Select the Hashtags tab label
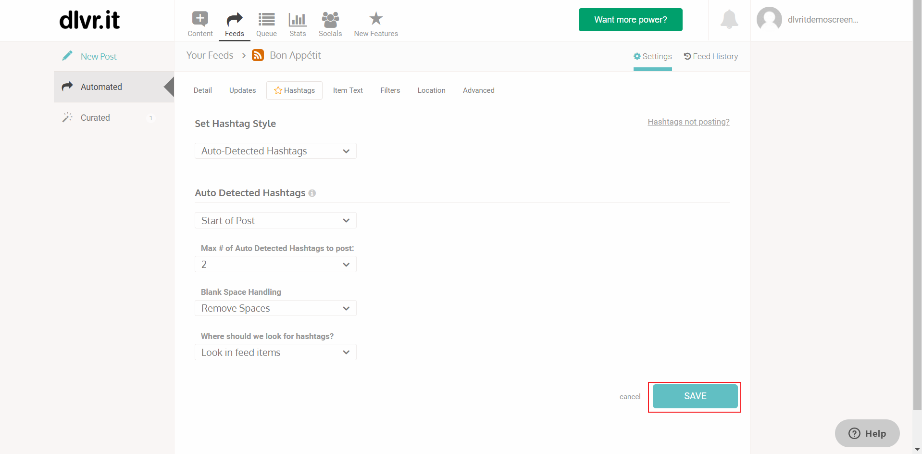Screen dimensions: 922x454 click(299, 90)
